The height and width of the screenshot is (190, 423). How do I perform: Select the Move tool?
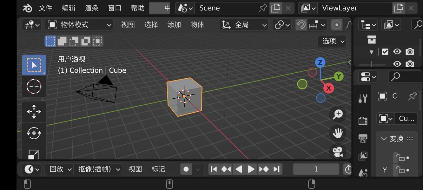(34, 111)
